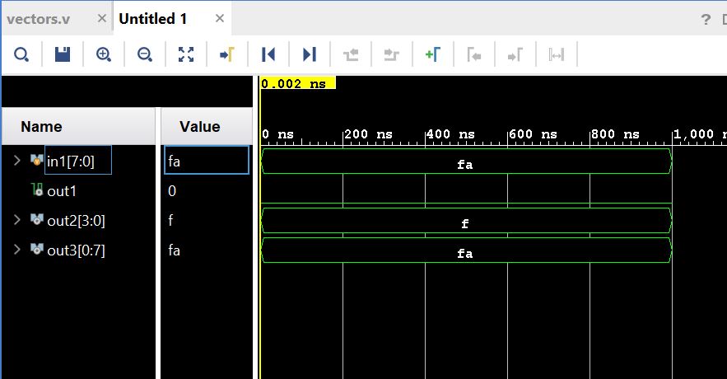The width and height of the screenshot is (727, 379).
Task: Expand the out3[0:7] bus signal
Action: coord(16,250)
